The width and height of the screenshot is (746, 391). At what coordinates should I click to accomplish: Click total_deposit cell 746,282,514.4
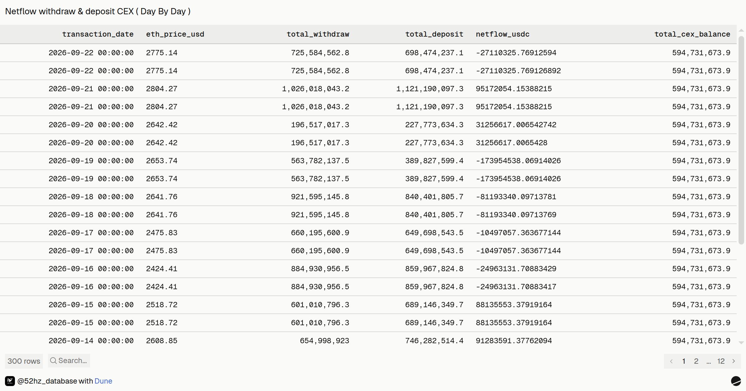tap(434, 341)
